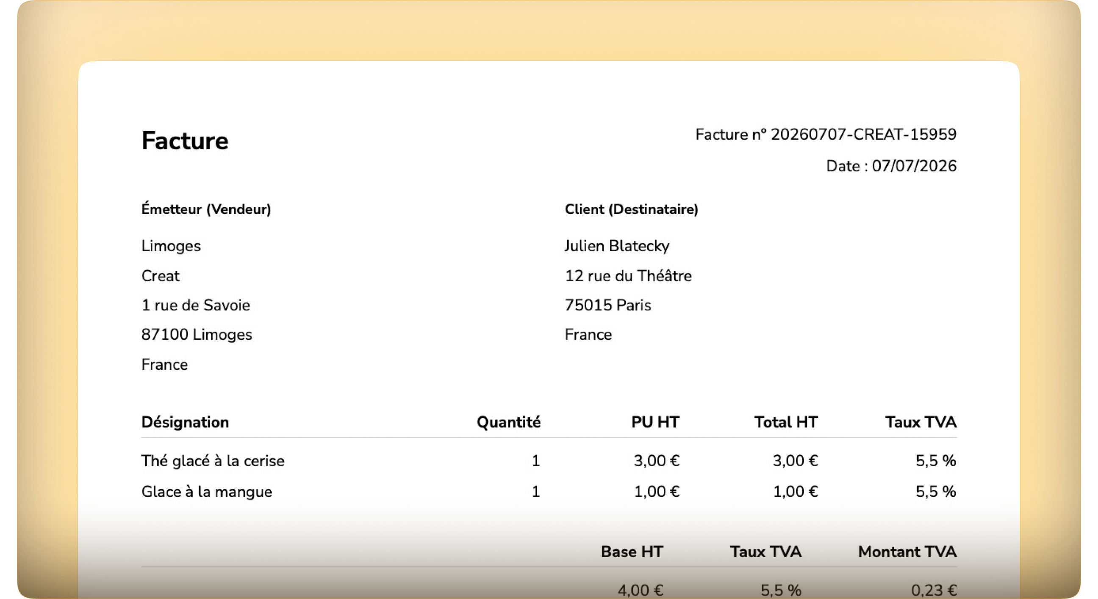Click France under seller address

coord(164,365)
